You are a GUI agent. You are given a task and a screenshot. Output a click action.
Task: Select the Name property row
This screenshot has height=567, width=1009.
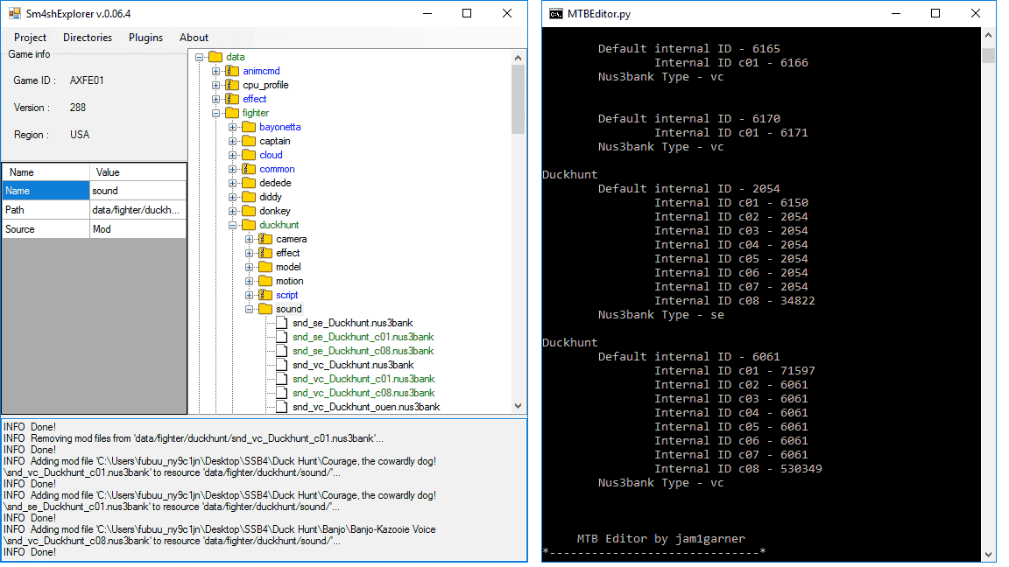click(x=94, y=191)
